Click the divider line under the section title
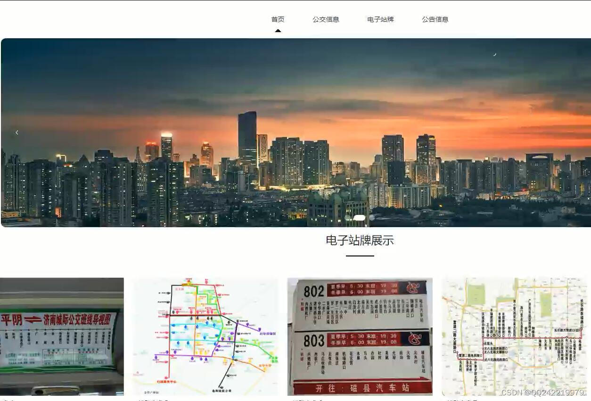The width and height of the screenshot is (591, 401). (360, 255)
